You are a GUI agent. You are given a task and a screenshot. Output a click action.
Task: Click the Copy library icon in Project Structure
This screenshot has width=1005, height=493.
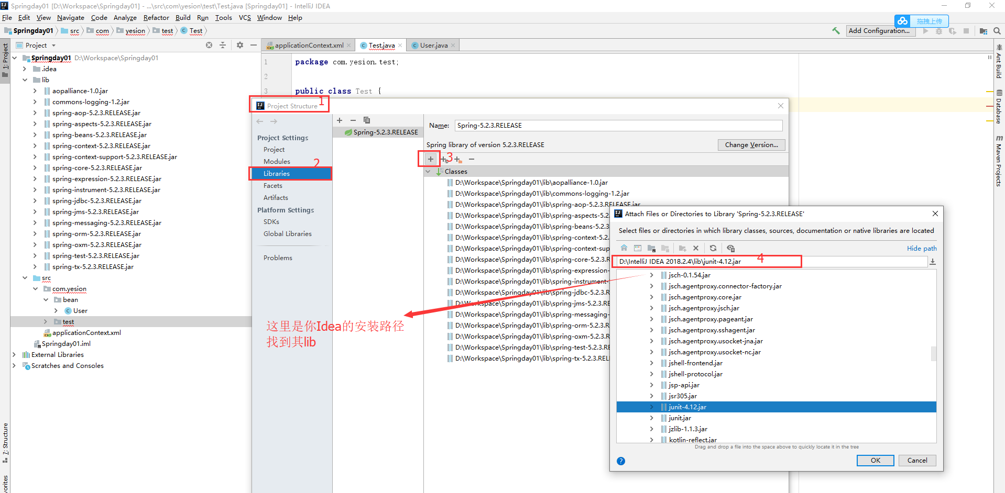(367, 120)
